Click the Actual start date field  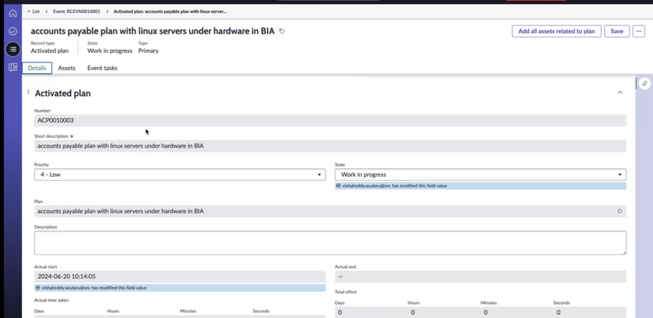(x=180, y=276)
